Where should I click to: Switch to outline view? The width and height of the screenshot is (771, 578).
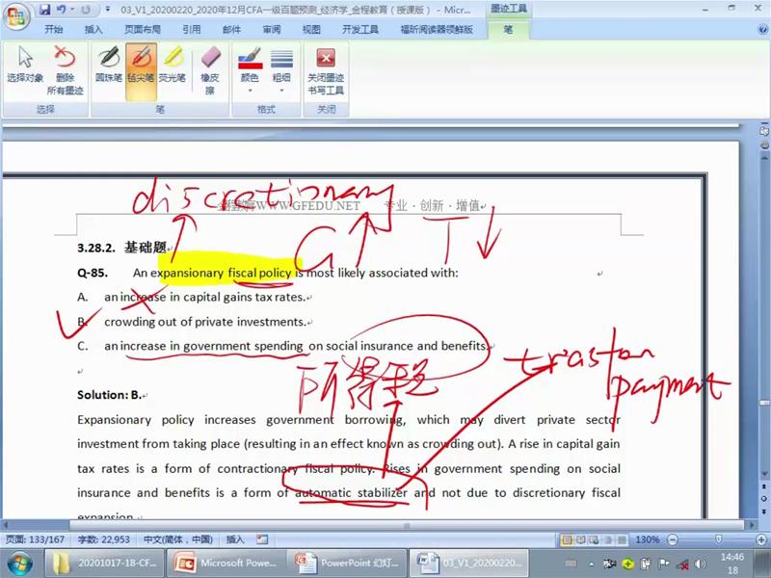(608, 539)
